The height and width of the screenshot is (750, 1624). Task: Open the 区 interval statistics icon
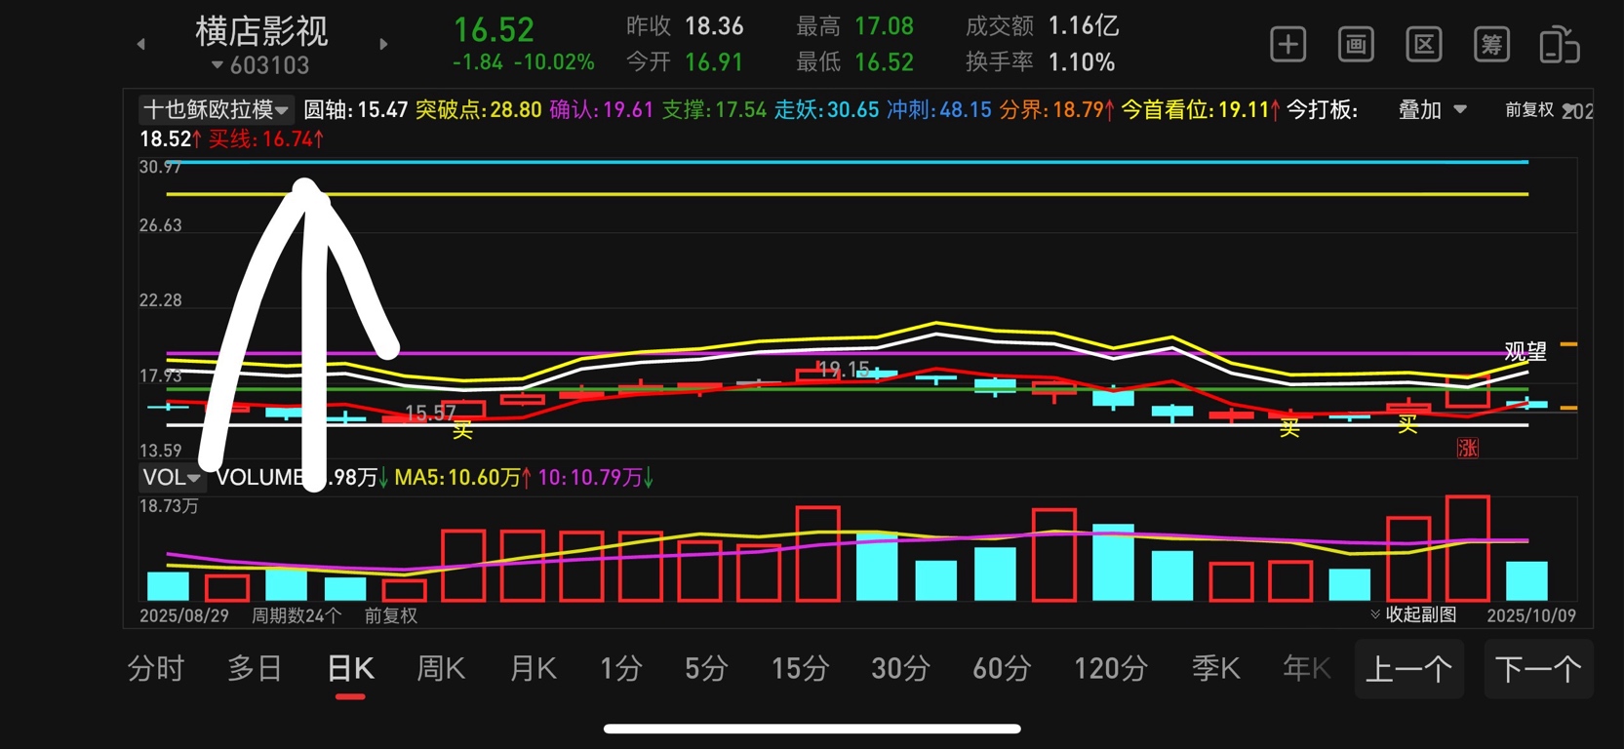pos(1424,45)
